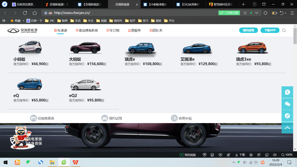297x167 pixels.
Task: Open the grid apps icon beside 23张大图
Action: pos(245,13)
